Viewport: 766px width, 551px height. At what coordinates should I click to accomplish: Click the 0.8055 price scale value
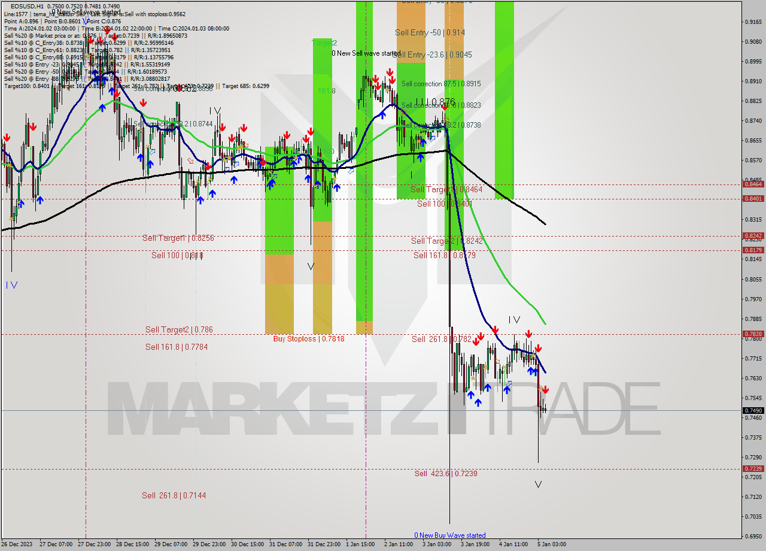tap(753, 279)
